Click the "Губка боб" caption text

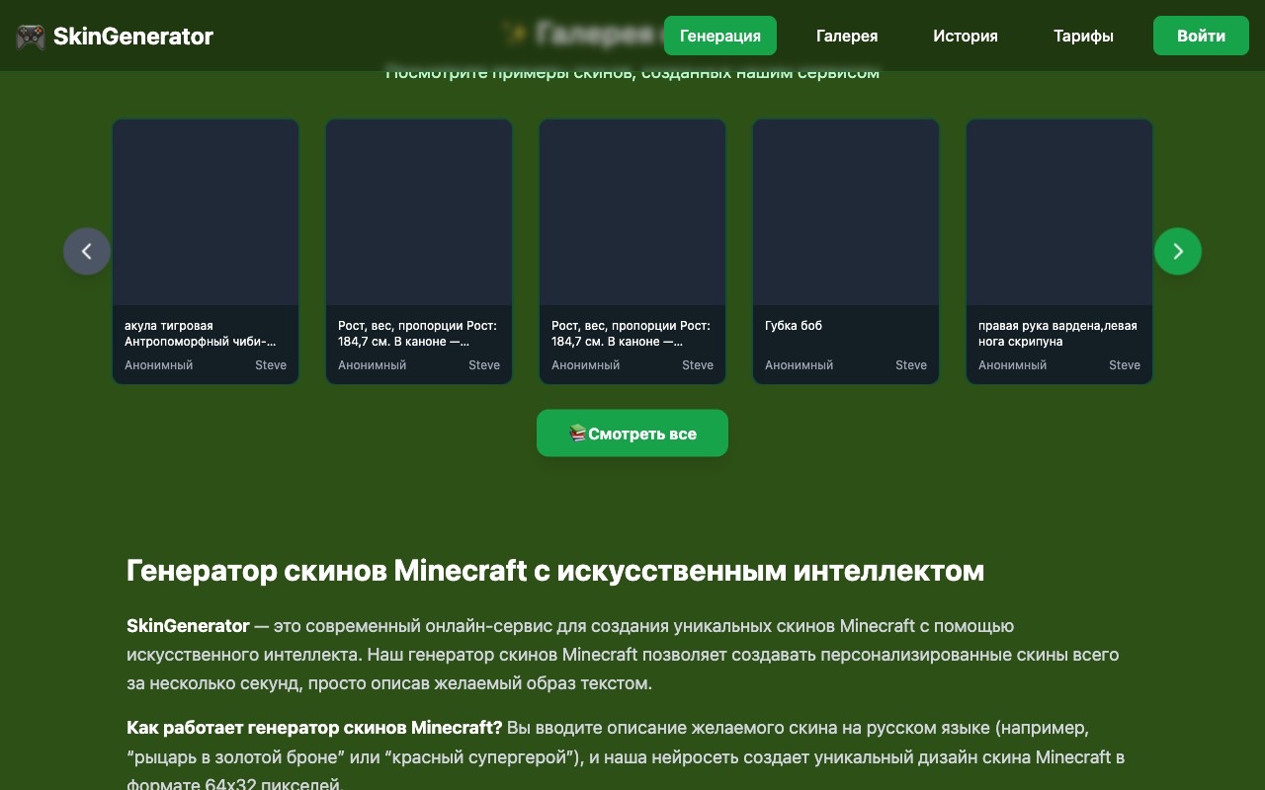pyautogui.click(x=794, y=326)
